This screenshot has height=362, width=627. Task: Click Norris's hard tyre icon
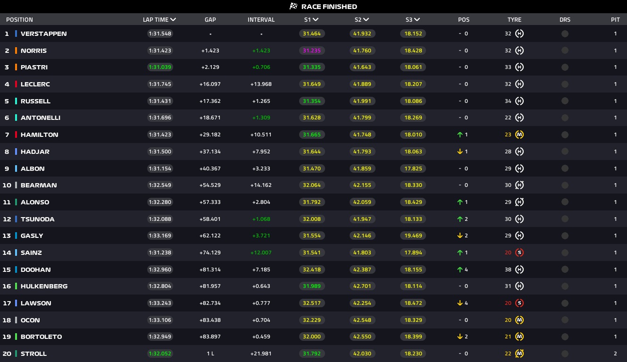tap(519, 51)
